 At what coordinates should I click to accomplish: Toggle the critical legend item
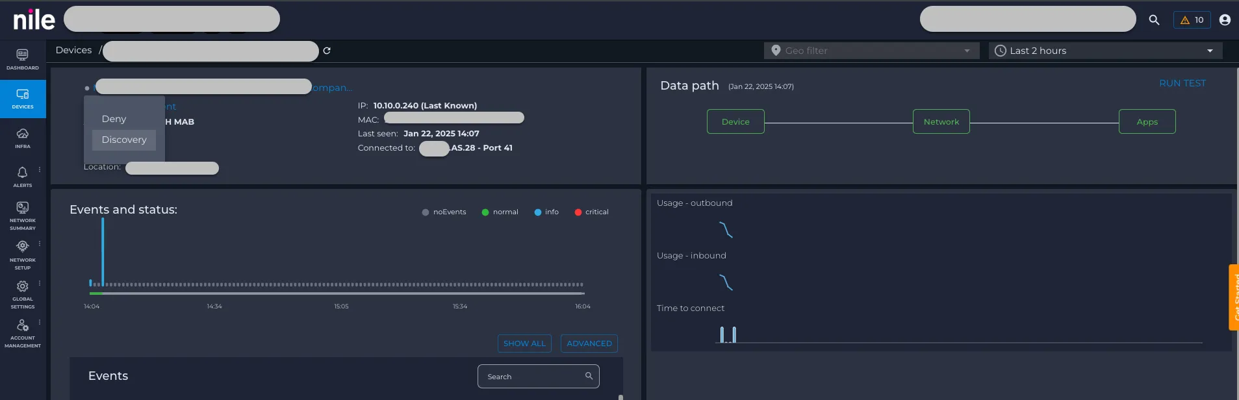click(592, 212)
